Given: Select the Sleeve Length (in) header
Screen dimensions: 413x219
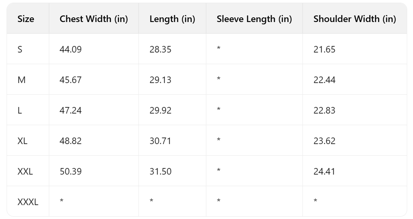Looking at the screenshot, I should (x=254, y=19).
